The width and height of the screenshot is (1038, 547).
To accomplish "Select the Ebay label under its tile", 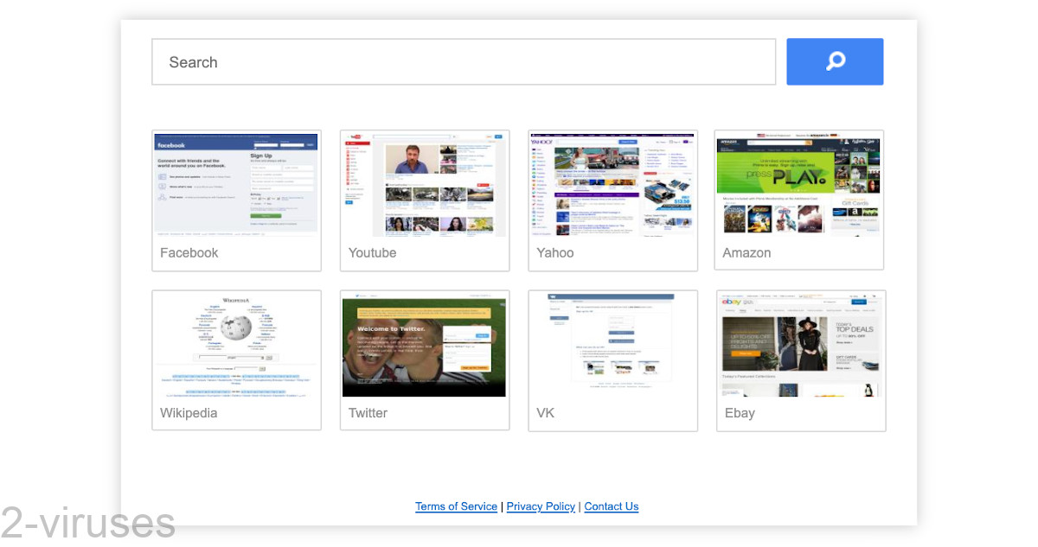I will point(740,413).
